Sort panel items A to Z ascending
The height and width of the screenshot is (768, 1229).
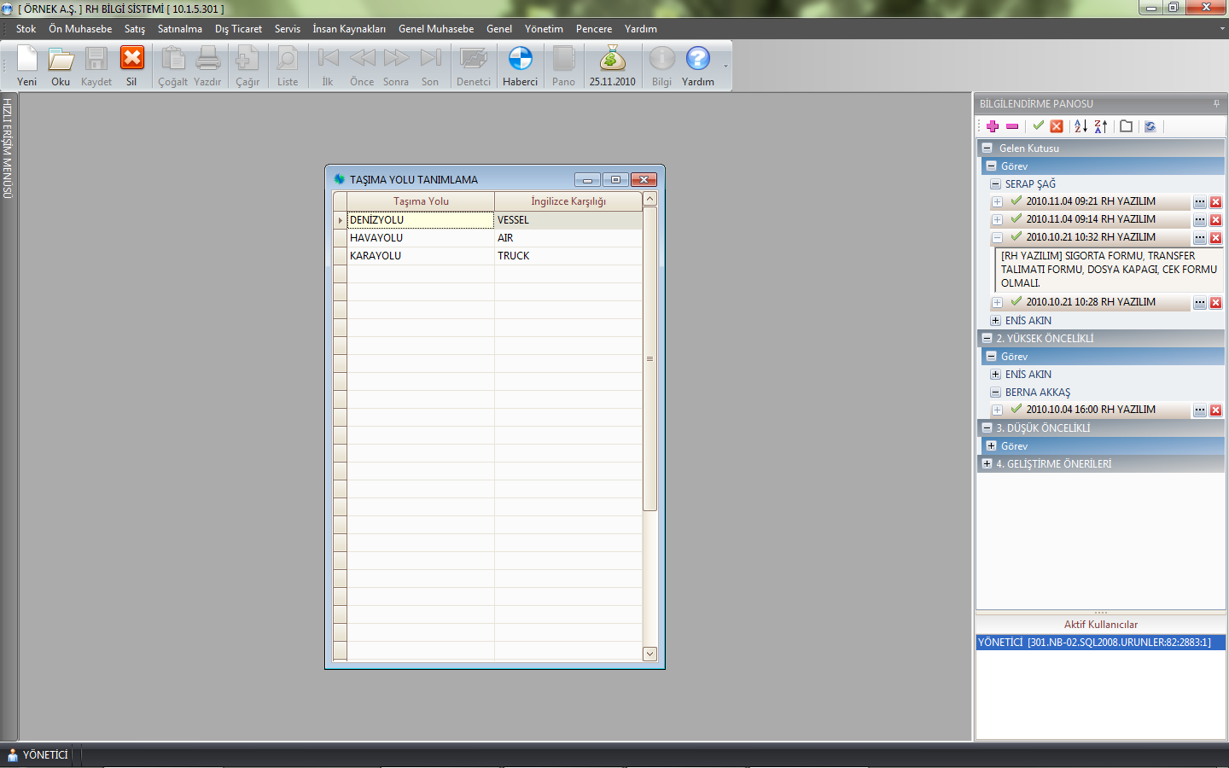1080,126
